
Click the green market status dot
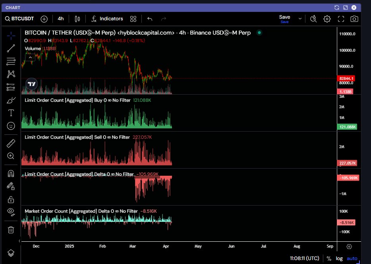click(259, 33)
